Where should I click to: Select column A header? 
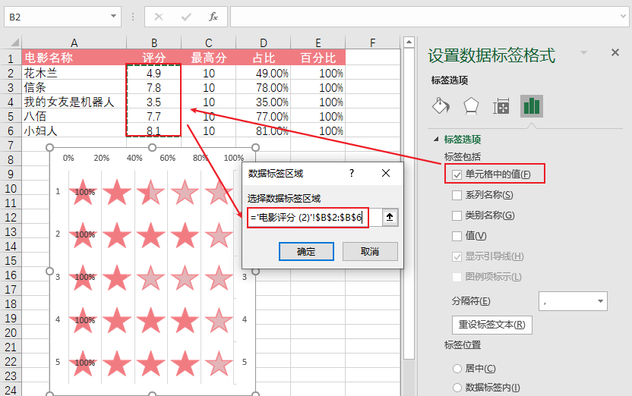74,42
